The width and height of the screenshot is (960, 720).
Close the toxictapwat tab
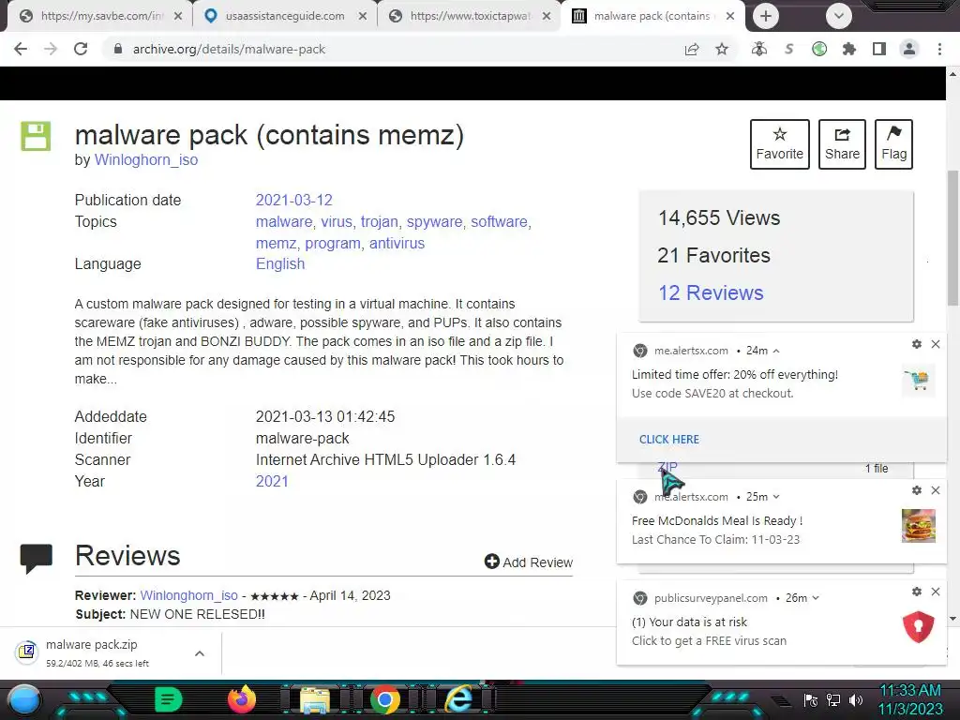click(x=547, y=16)
